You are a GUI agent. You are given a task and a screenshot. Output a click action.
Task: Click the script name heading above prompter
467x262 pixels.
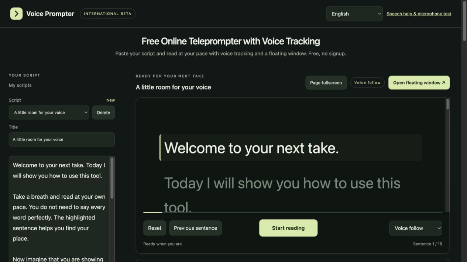pyautogui.click(x=174, y=87)
